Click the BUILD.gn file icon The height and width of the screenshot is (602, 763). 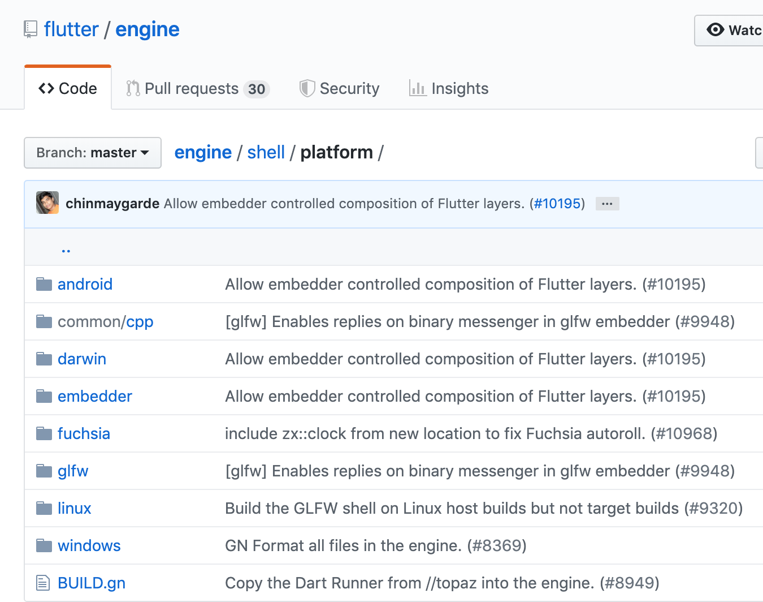point(43,583)
